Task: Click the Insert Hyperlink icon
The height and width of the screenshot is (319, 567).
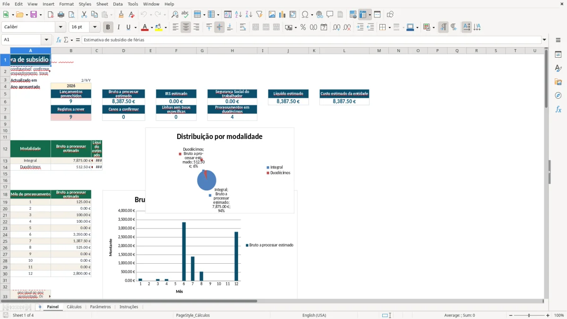Action: pyautogui.click(x=319, y=15)
